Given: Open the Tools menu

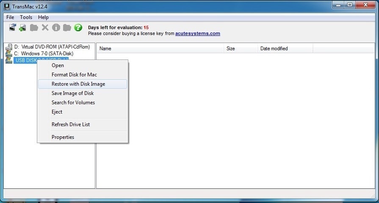Looking at the screenshot, I should point(26,17).
